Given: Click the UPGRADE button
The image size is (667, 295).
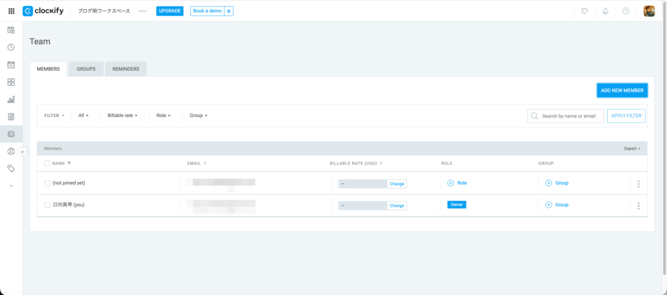Looking at the screenshot, I should pyautogui.click(x=169, y=11).
